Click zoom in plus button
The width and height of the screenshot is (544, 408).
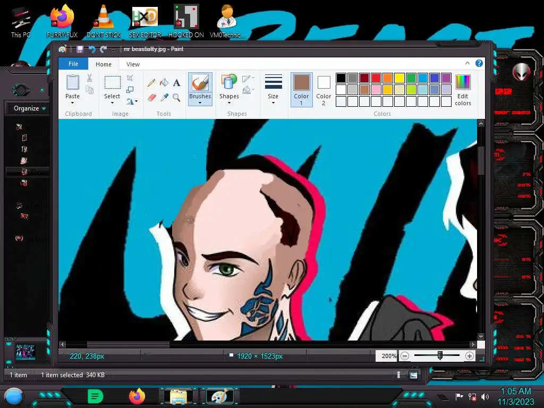click(470, 356)
